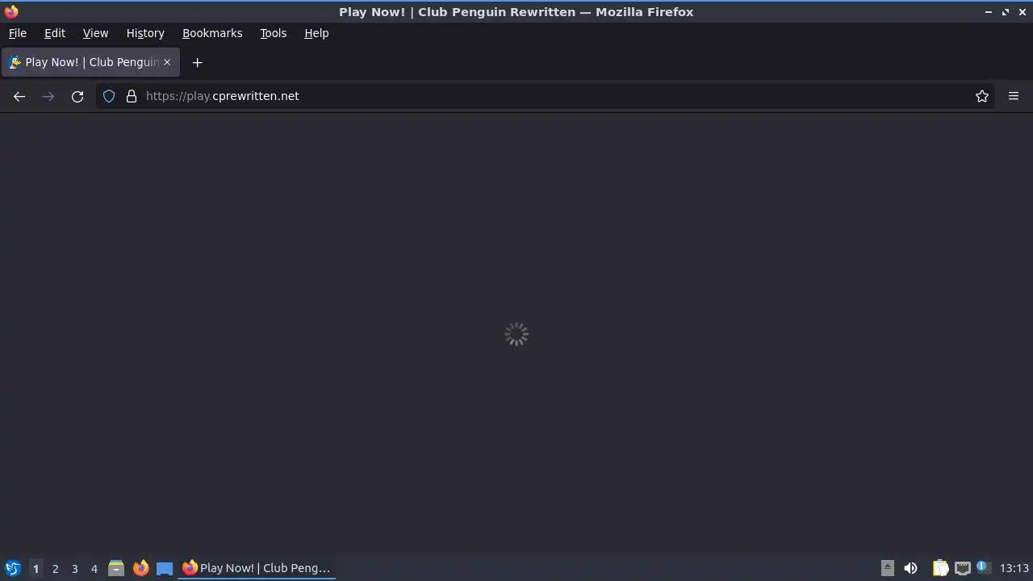Select the Play Now! Club Penguin tab
The image size is (1033, 581).
click(90, 62)
